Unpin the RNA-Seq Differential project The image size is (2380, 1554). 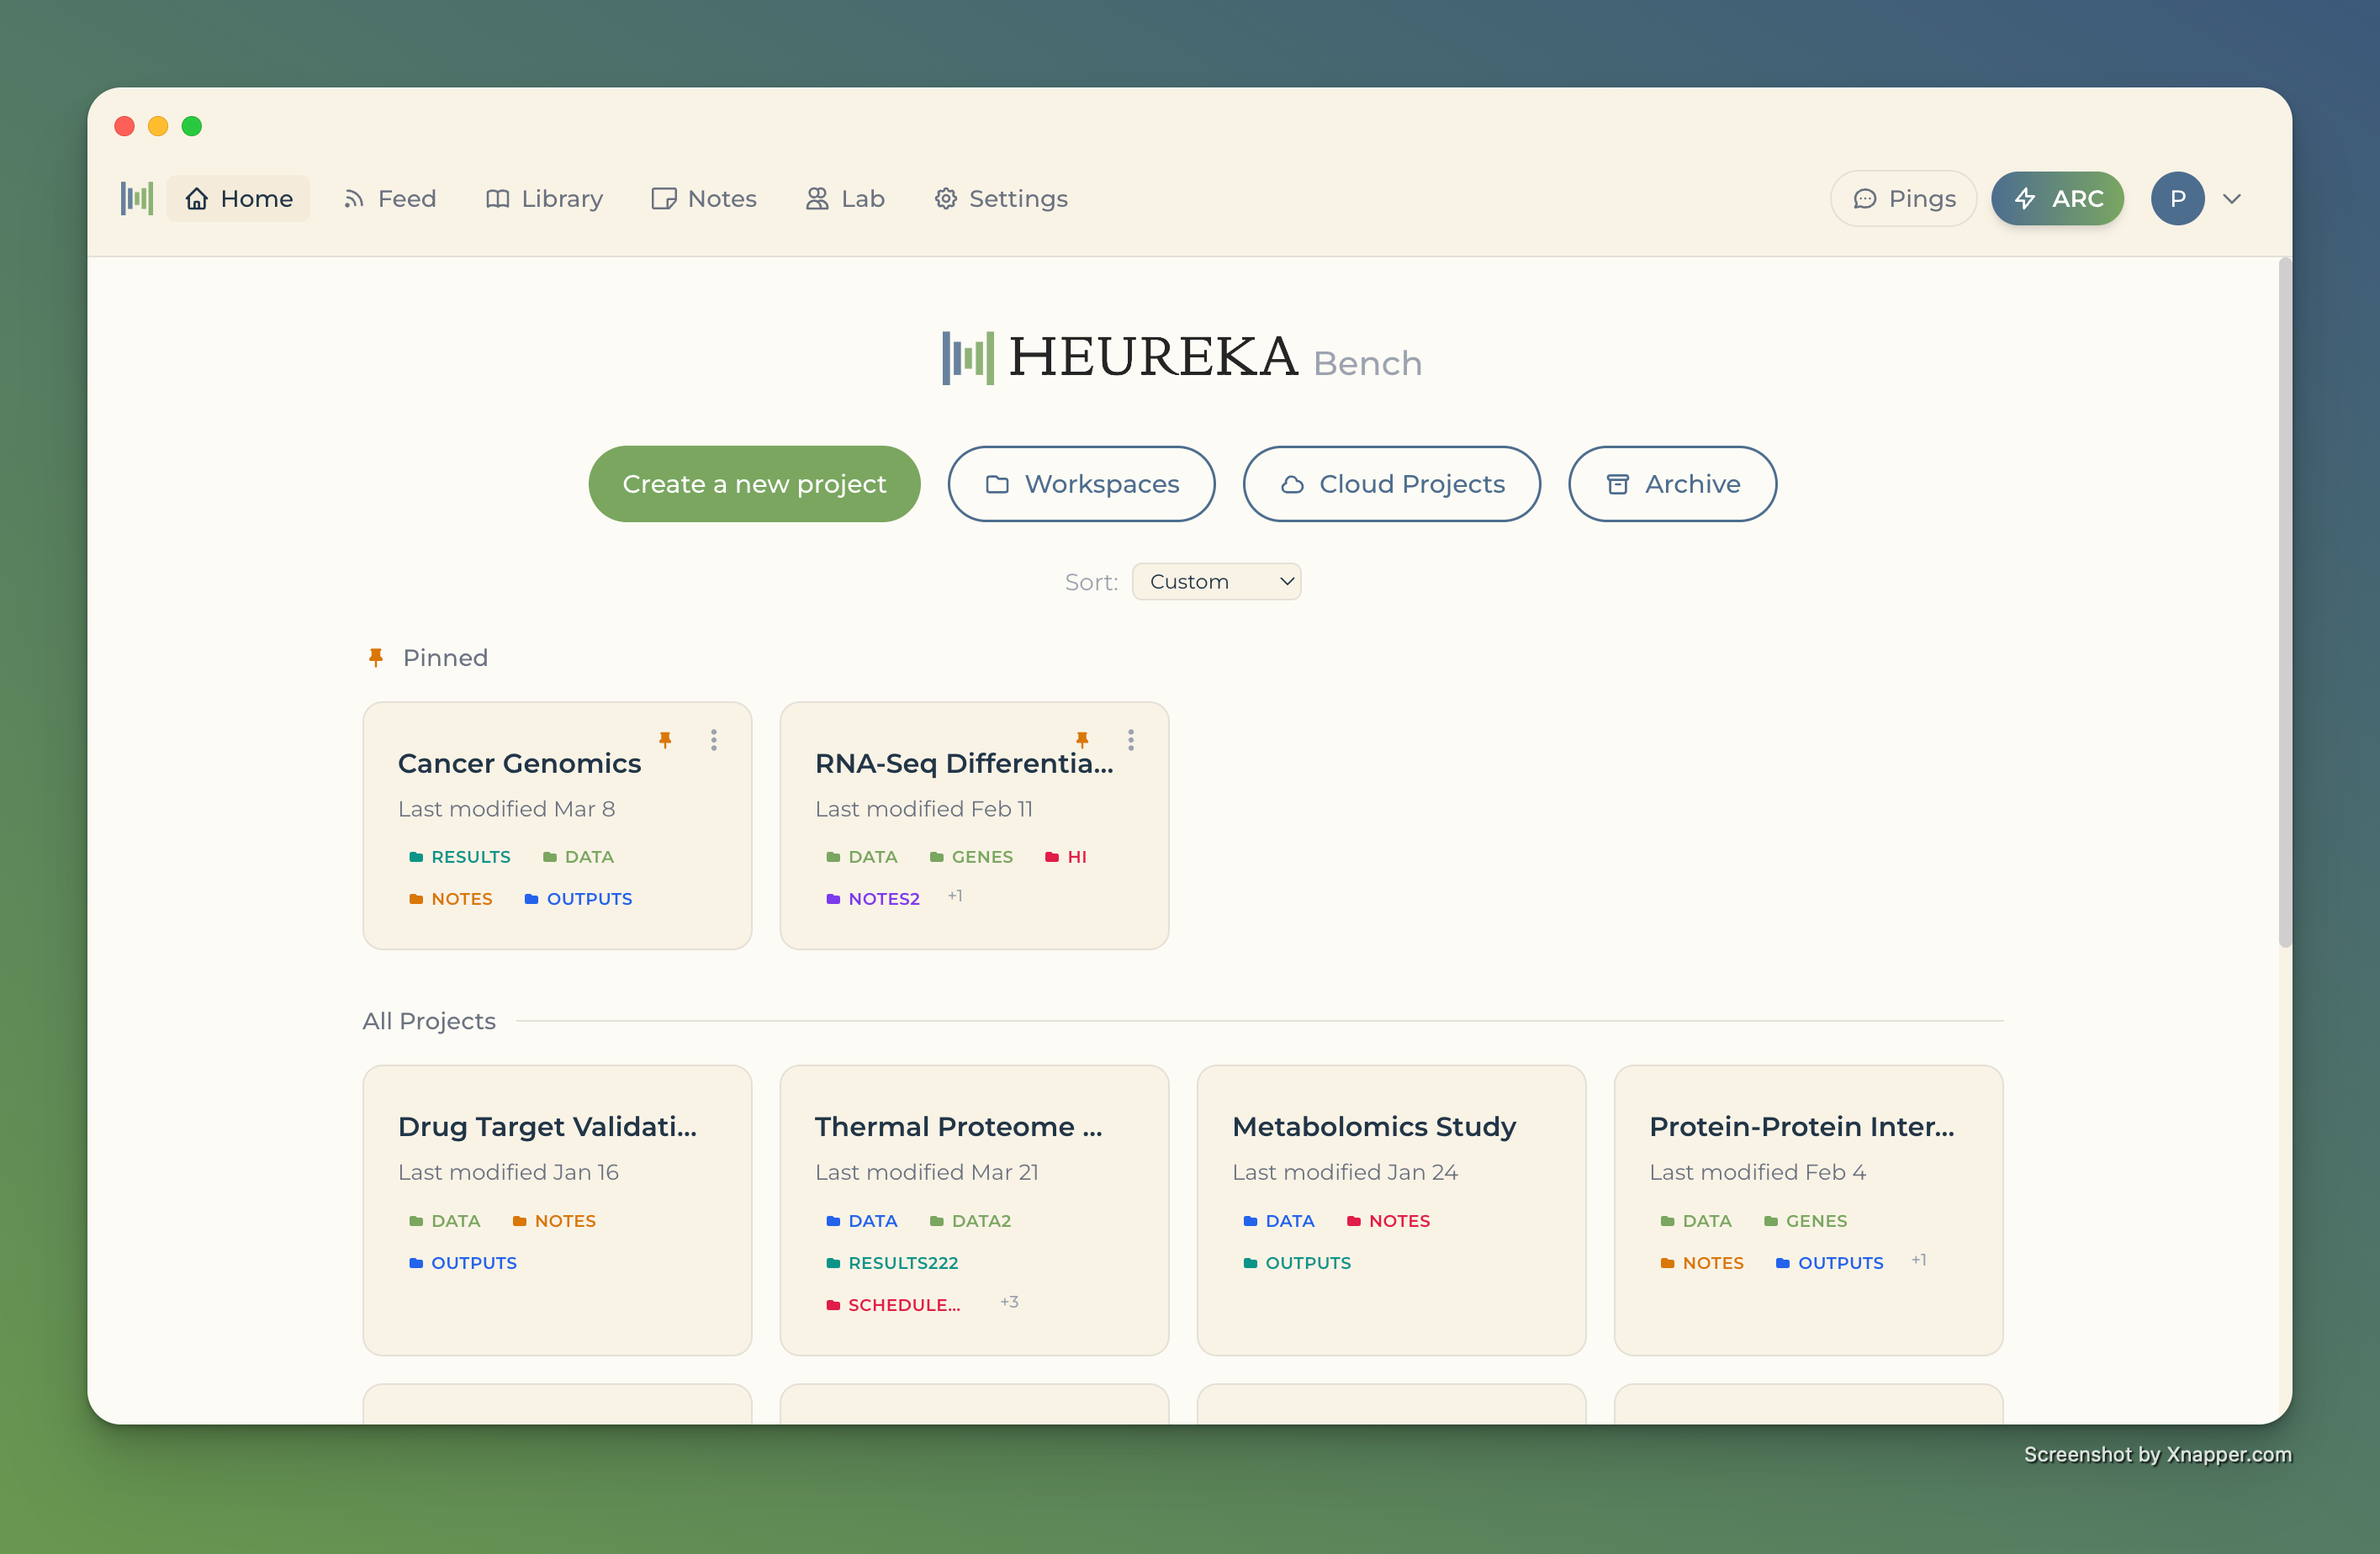(x=1083, y=740)
